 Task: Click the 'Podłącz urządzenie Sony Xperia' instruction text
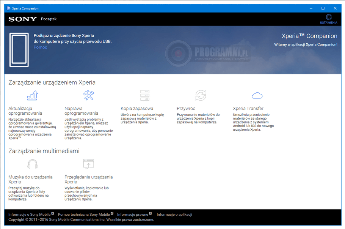coord(64,35)
